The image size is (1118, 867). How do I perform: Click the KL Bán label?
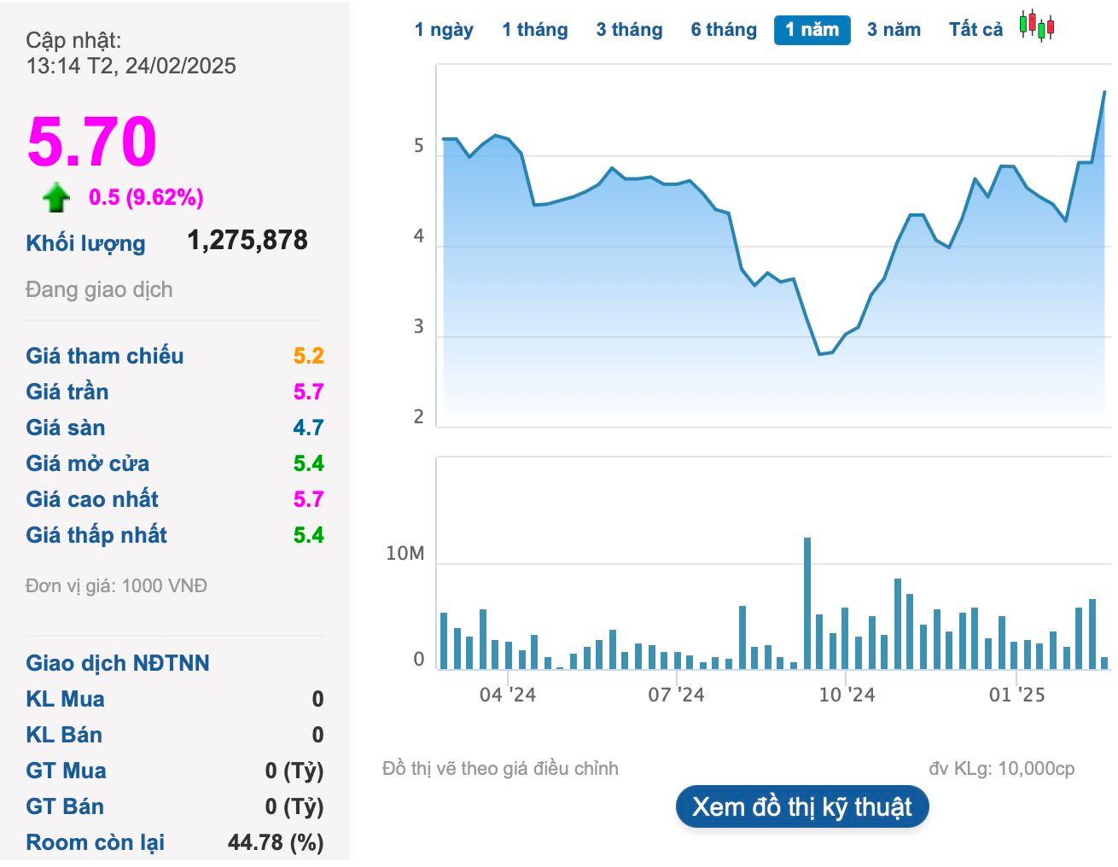coord(64,735)
